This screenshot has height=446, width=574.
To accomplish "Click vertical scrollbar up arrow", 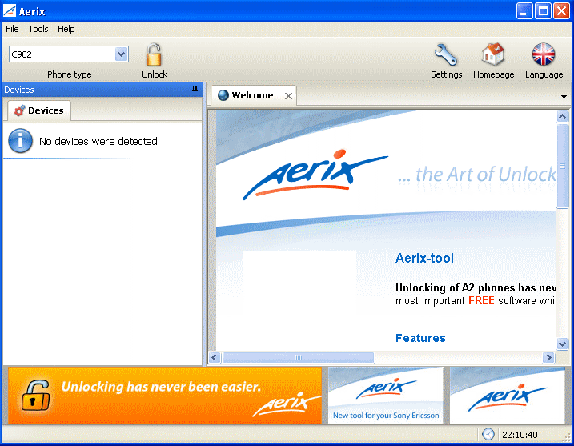I will coord(562,116).
